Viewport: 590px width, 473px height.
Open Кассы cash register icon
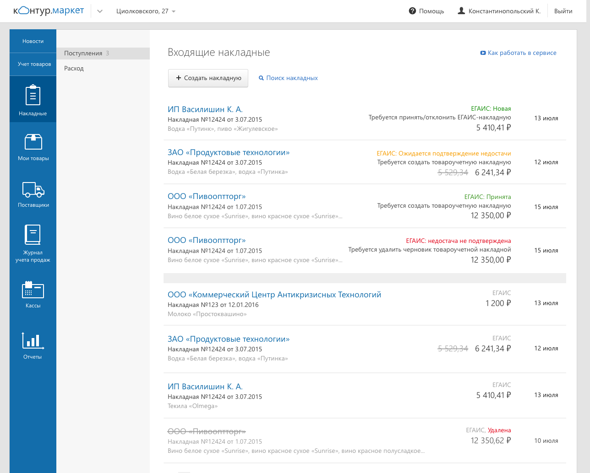point(33,290)
